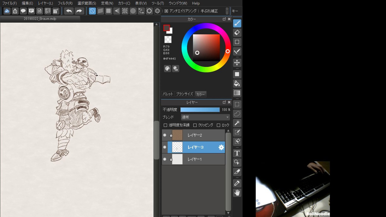The width and height of the screenshot is (386, 217).
Task: Open color palette icon in Color panel
Action: point(167,68)
